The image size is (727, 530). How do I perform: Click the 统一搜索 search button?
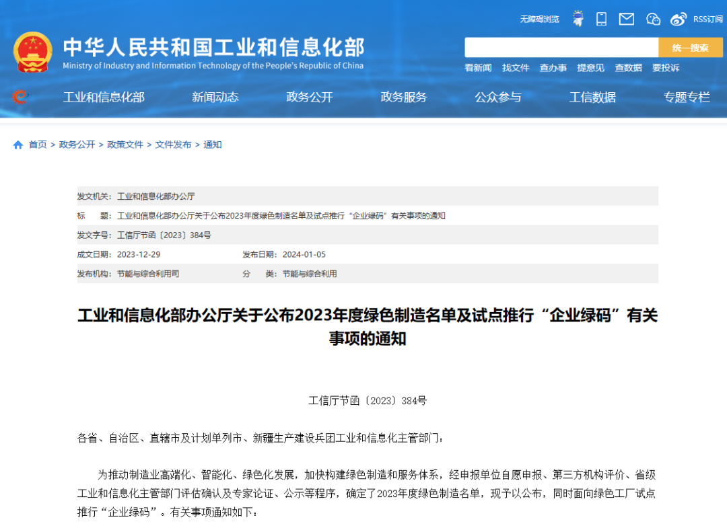pos(691,47)
